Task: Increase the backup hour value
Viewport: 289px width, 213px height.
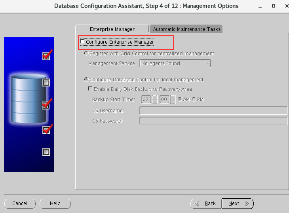Action: [155, 97]
